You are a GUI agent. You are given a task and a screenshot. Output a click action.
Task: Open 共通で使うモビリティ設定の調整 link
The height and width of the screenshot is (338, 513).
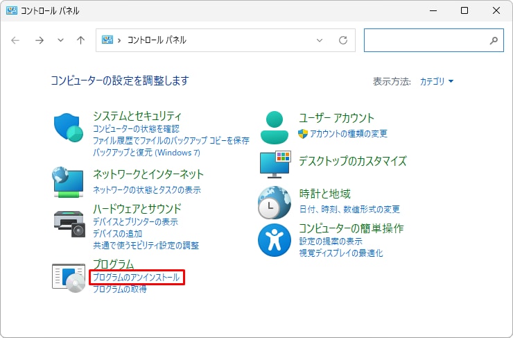point(146,245)
